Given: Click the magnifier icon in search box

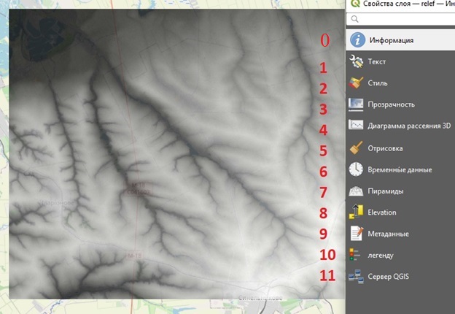Looking at the screenshot, I should [x=354, y=19].
